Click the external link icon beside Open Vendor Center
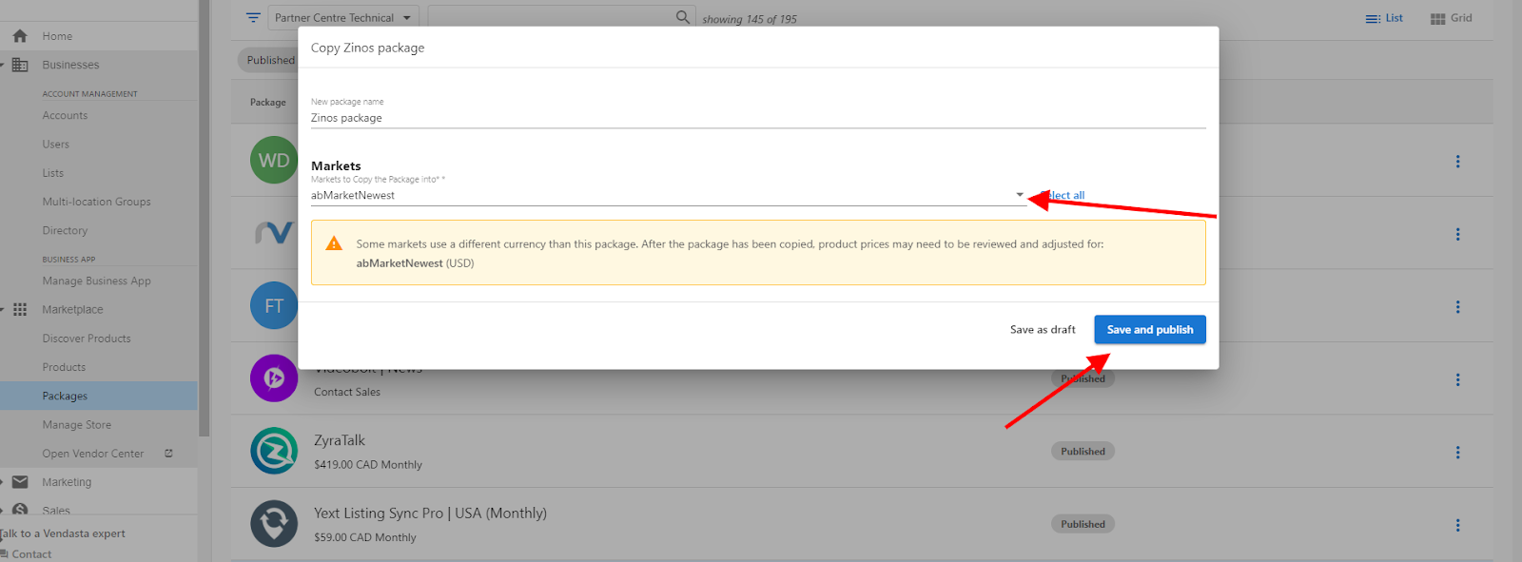Screen dimensions: 1522x562 168,454
